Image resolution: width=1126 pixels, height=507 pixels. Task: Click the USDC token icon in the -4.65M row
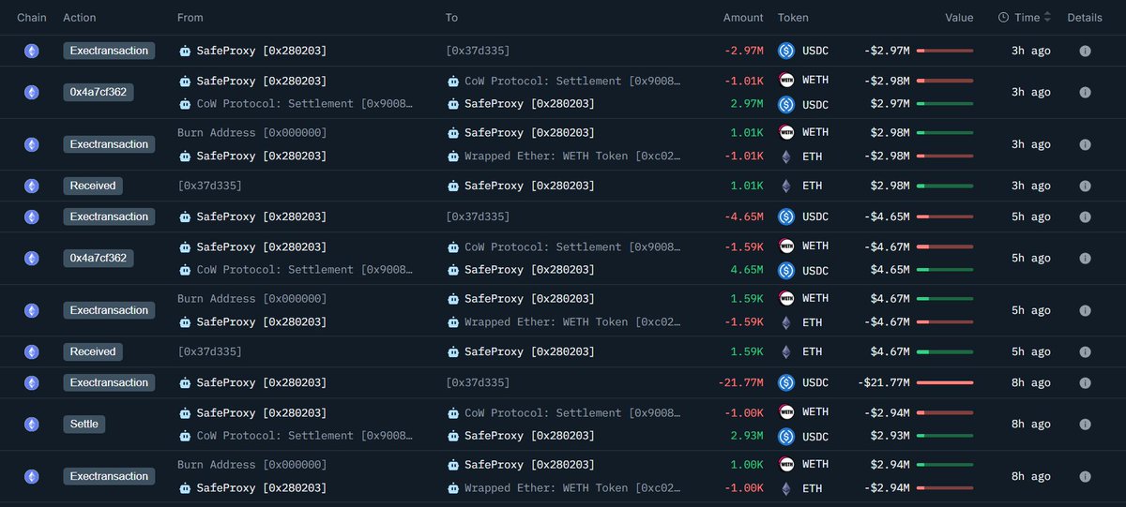785,216
